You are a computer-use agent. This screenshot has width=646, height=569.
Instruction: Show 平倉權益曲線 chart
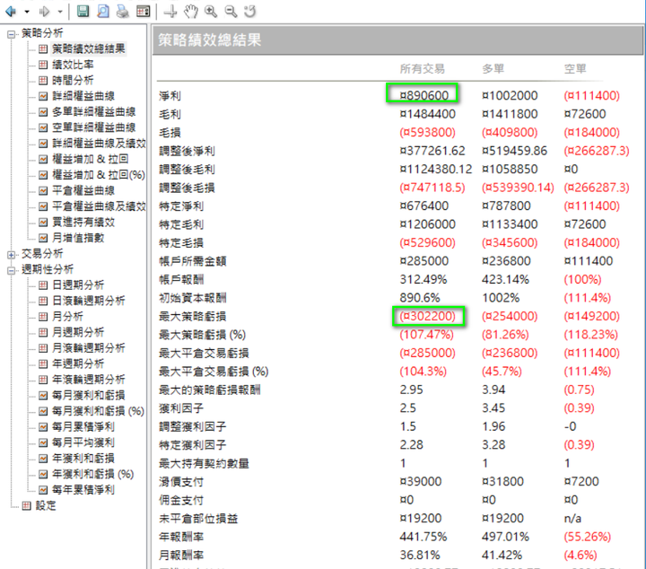(83, 190)
